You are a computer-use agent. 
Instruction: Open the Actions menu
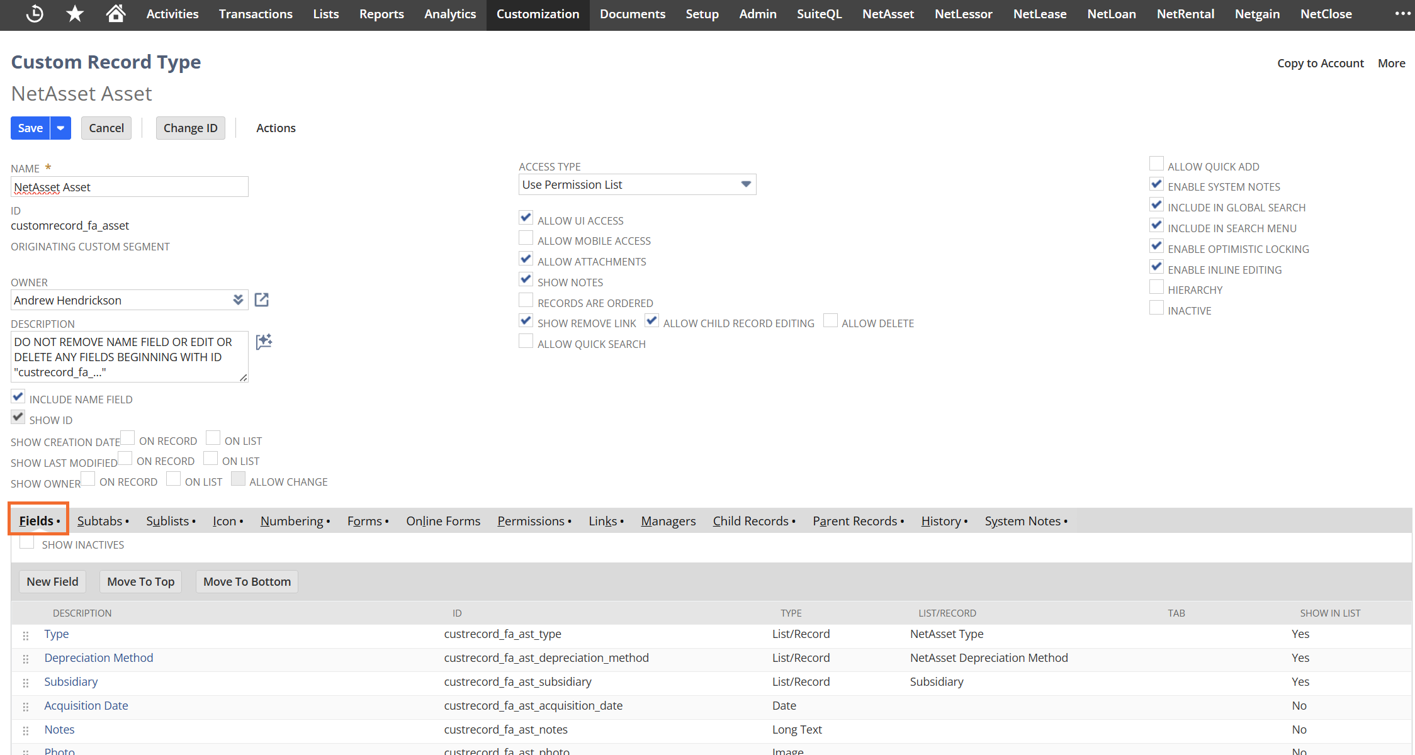click(x=276, y=128)
